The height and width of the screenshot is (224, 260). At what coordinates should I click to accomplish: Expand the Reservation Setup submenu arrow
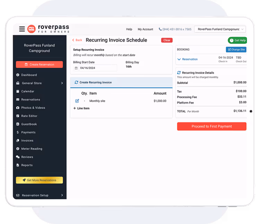point(62,195)
